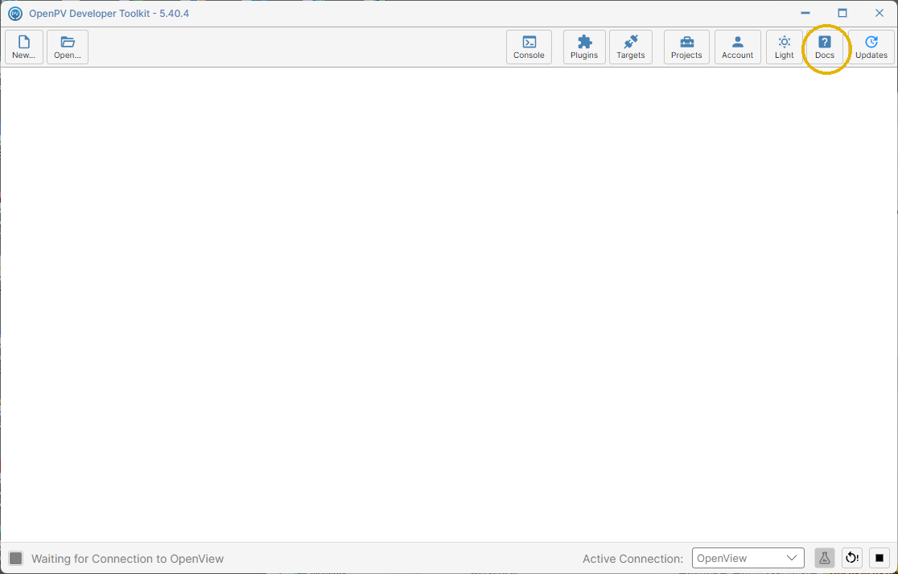The width and height of the screenshot is (898, 574).
Task: Minimize the OpenPV window
Action: point(805,13)
